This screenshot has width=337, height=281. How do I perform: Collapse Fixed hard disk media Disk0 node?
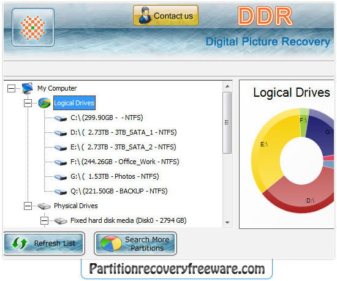44,220
